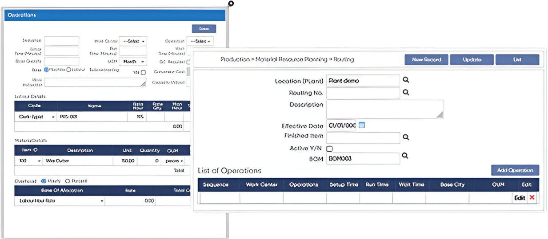Choose the second Overhead radio option

[x=68, y=181]
